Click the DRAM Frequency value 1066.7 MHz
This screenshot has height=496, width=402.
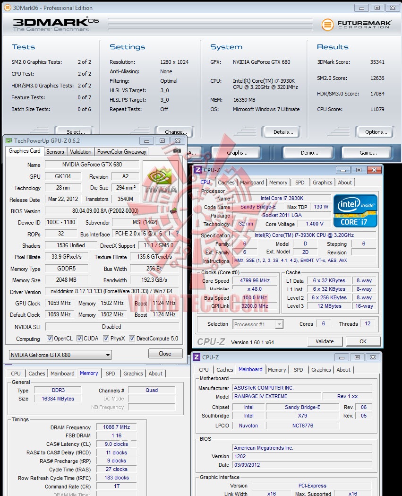(116, 427)
